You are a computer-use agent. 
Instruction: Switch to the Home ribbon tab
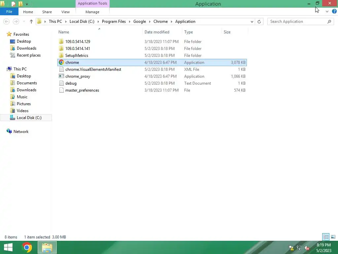click(x=28, y=12)
